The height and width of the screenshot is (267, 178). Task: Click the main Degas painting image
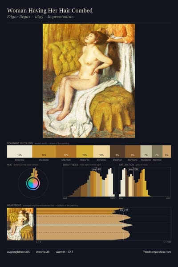coord(89,81)
